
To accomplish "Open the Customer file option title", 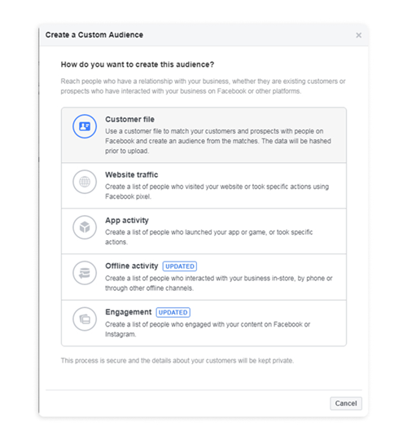I will (129, 119).
